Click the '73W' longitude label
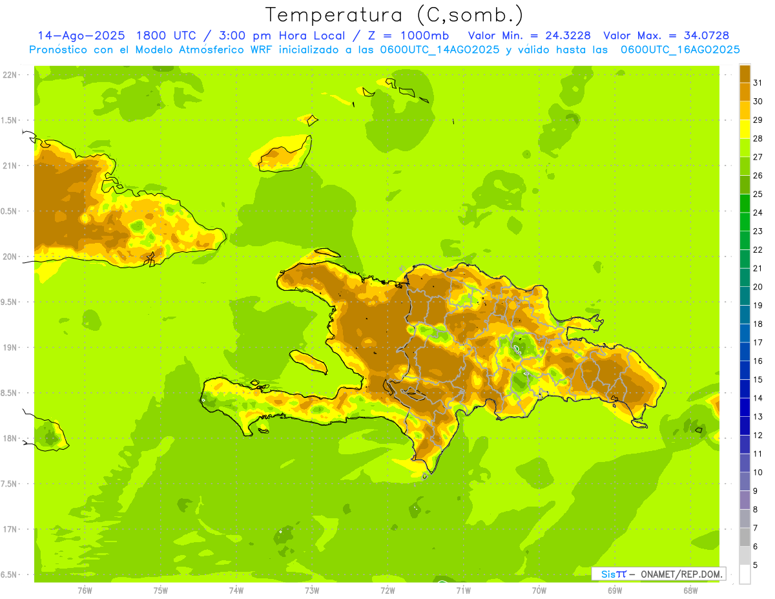The image size is (775, 599). [x=312, y=591]
